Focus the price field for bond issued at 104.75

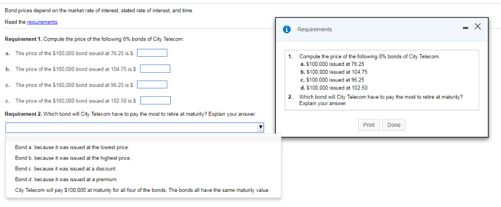point(155,68)
